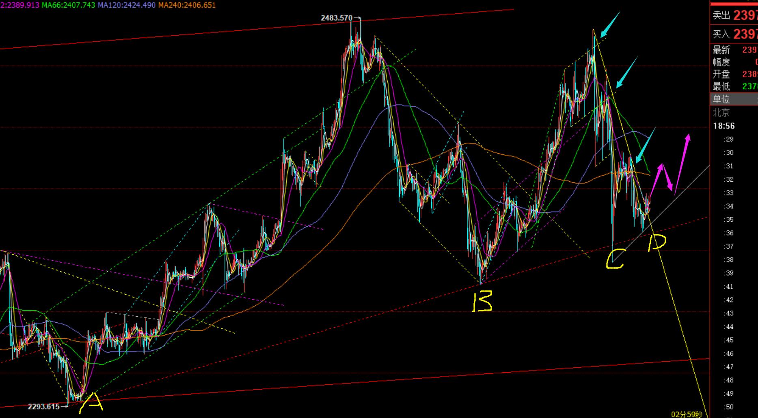Click the 2293.615 low price label
This screenshot has width=758, height=418.
pos(44,406)
